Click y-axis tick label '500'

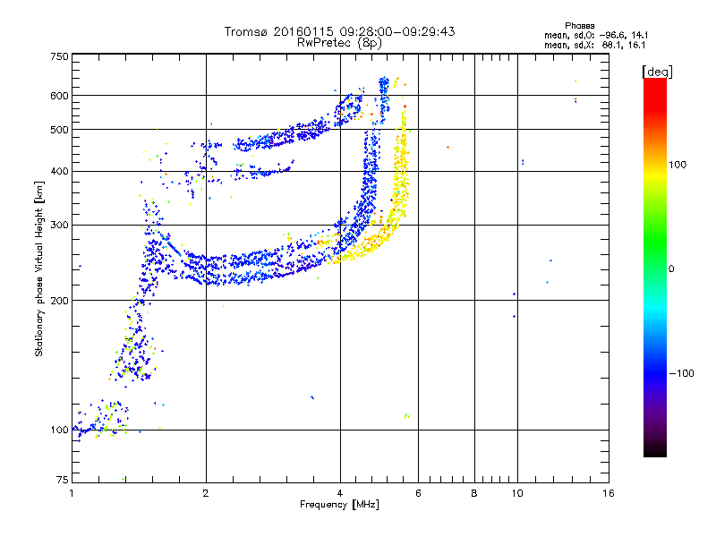(60, 130)
